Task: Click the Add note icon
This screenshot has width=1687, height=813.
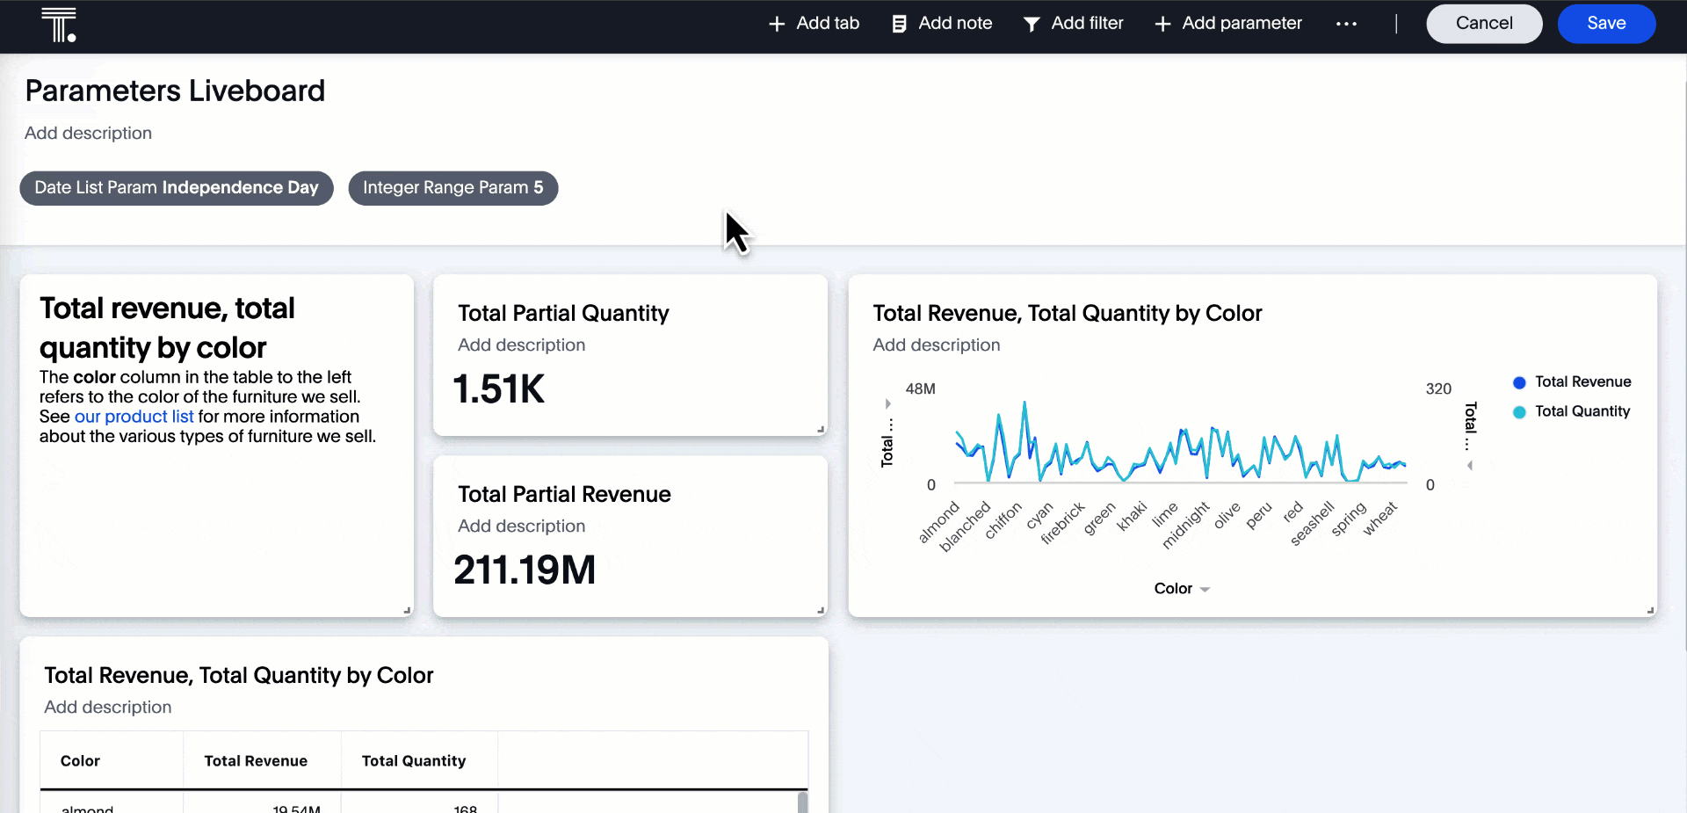Action: [899, 25]
